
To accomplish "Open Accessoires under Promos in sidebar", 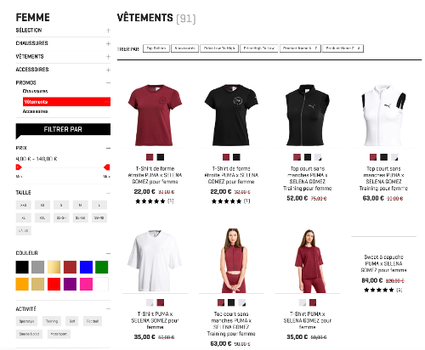I will pos(35,111).
